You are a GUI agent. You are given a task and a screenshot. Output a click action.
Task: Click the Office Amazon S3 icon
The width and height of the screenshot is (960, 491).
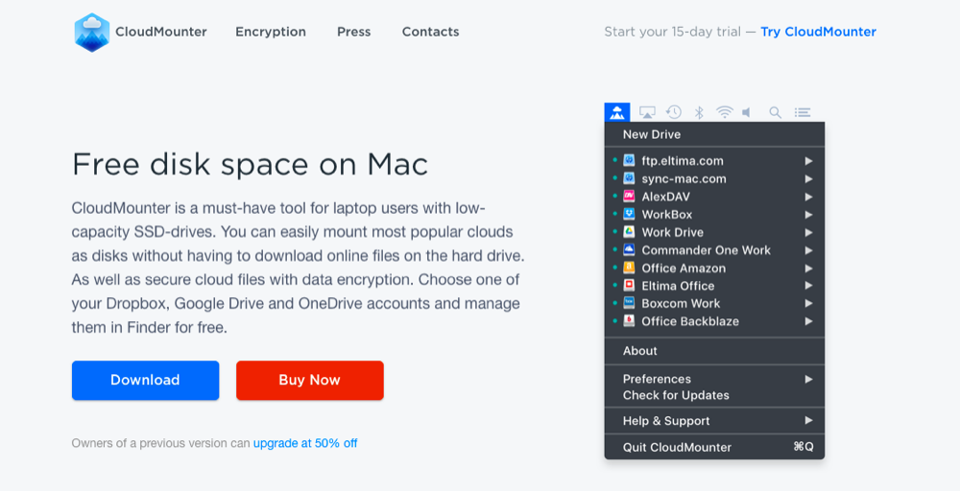(629, 268)
